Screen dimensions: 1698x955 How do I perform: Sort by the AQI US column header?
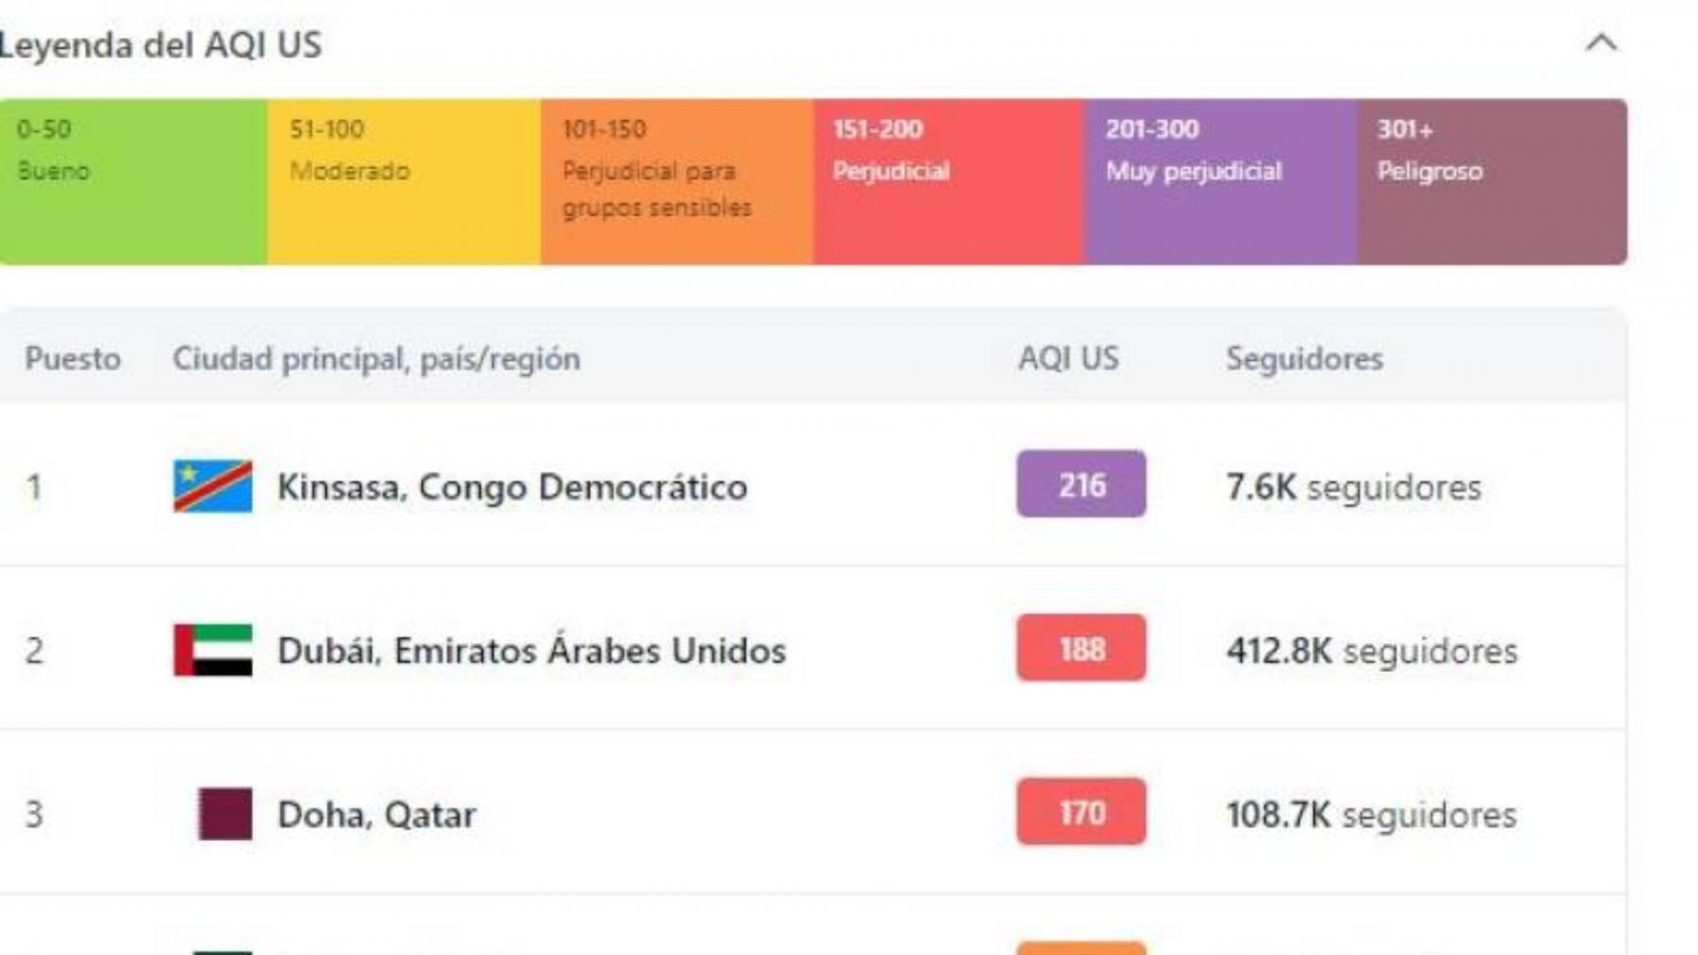click(1069, 358)
